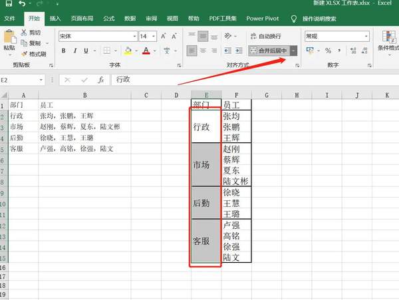Viewport: 399px width, 300px height.
Task: Toggle bold formatting
Action: pyautogui.click(x=63, y=51)
